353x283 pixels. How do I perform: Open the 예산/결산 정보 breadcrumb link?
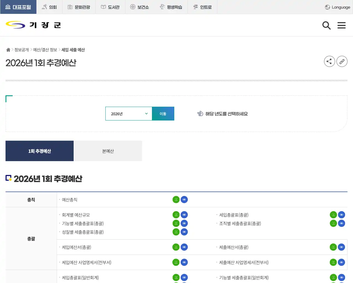45,49
